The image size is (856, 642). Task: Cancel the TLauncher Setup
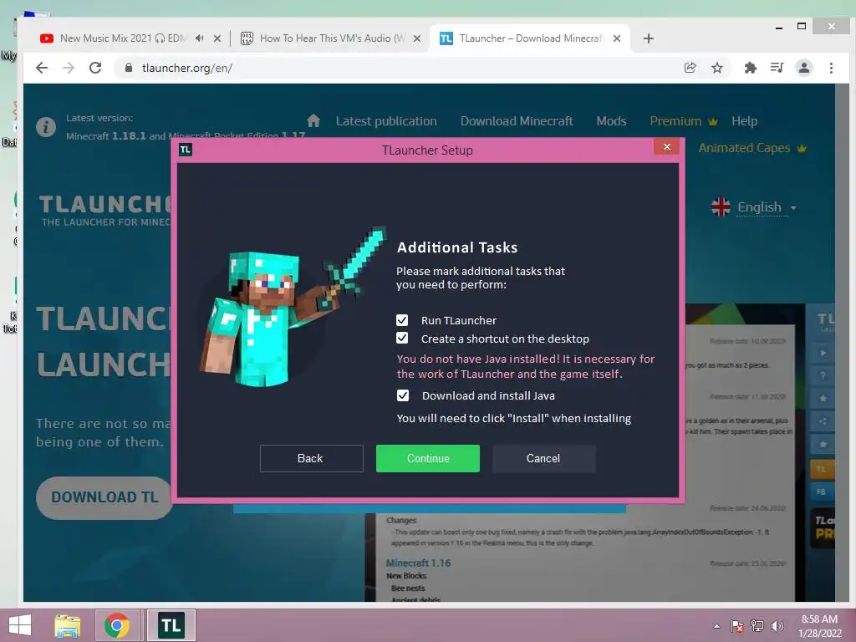tap(543, 458)
